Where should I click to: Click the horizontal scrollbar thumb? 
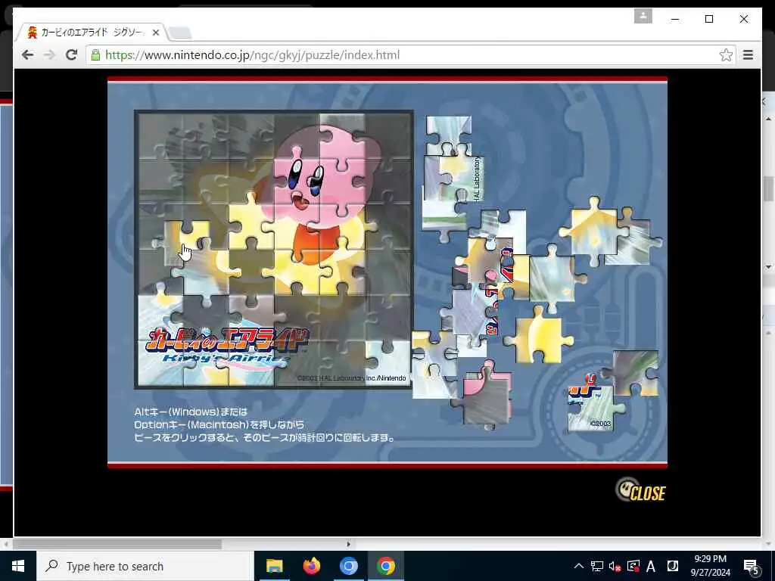(117, 544)
